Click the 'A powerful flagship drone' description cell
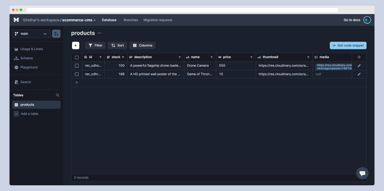 [x=155, y=65]
